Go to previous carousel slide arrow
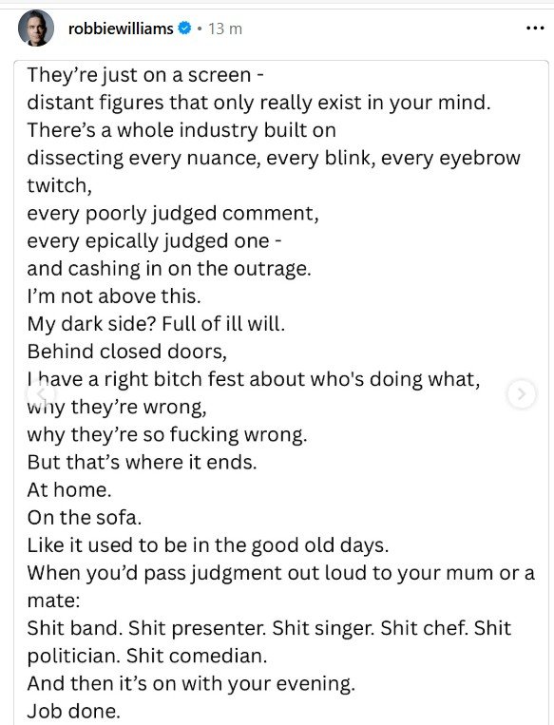Viewport: 554px width, 725px height. [41, 394]
